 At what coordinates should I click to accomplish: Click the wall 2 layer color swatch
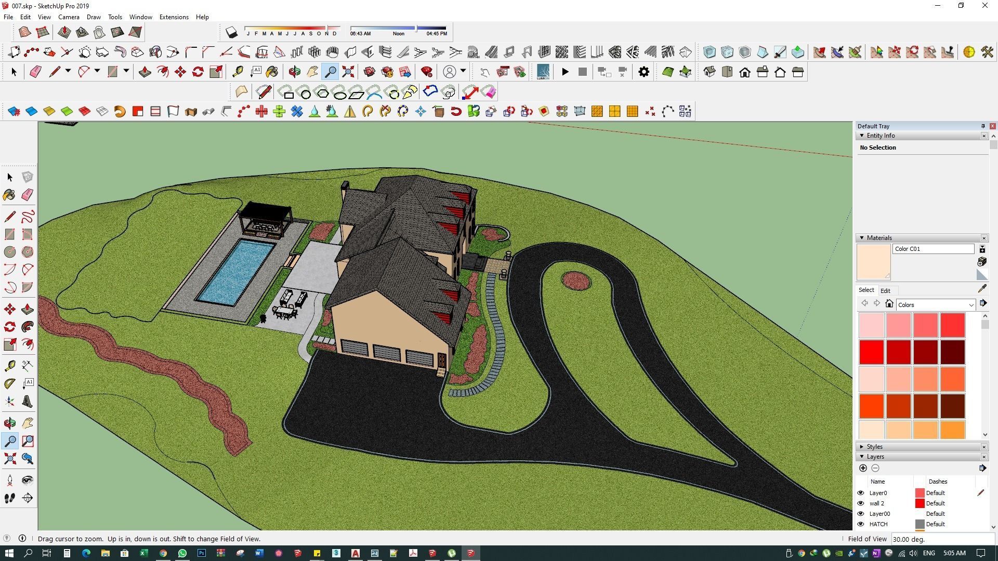[x=920, y=503]
